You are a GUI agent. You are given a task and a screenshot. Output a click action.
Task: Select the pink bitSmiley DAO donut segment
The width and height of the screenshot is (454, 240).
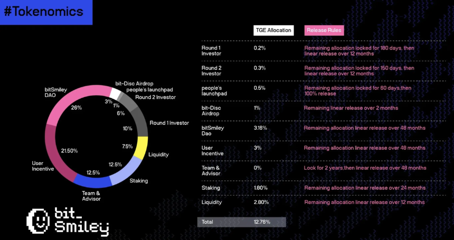(72, 99)
